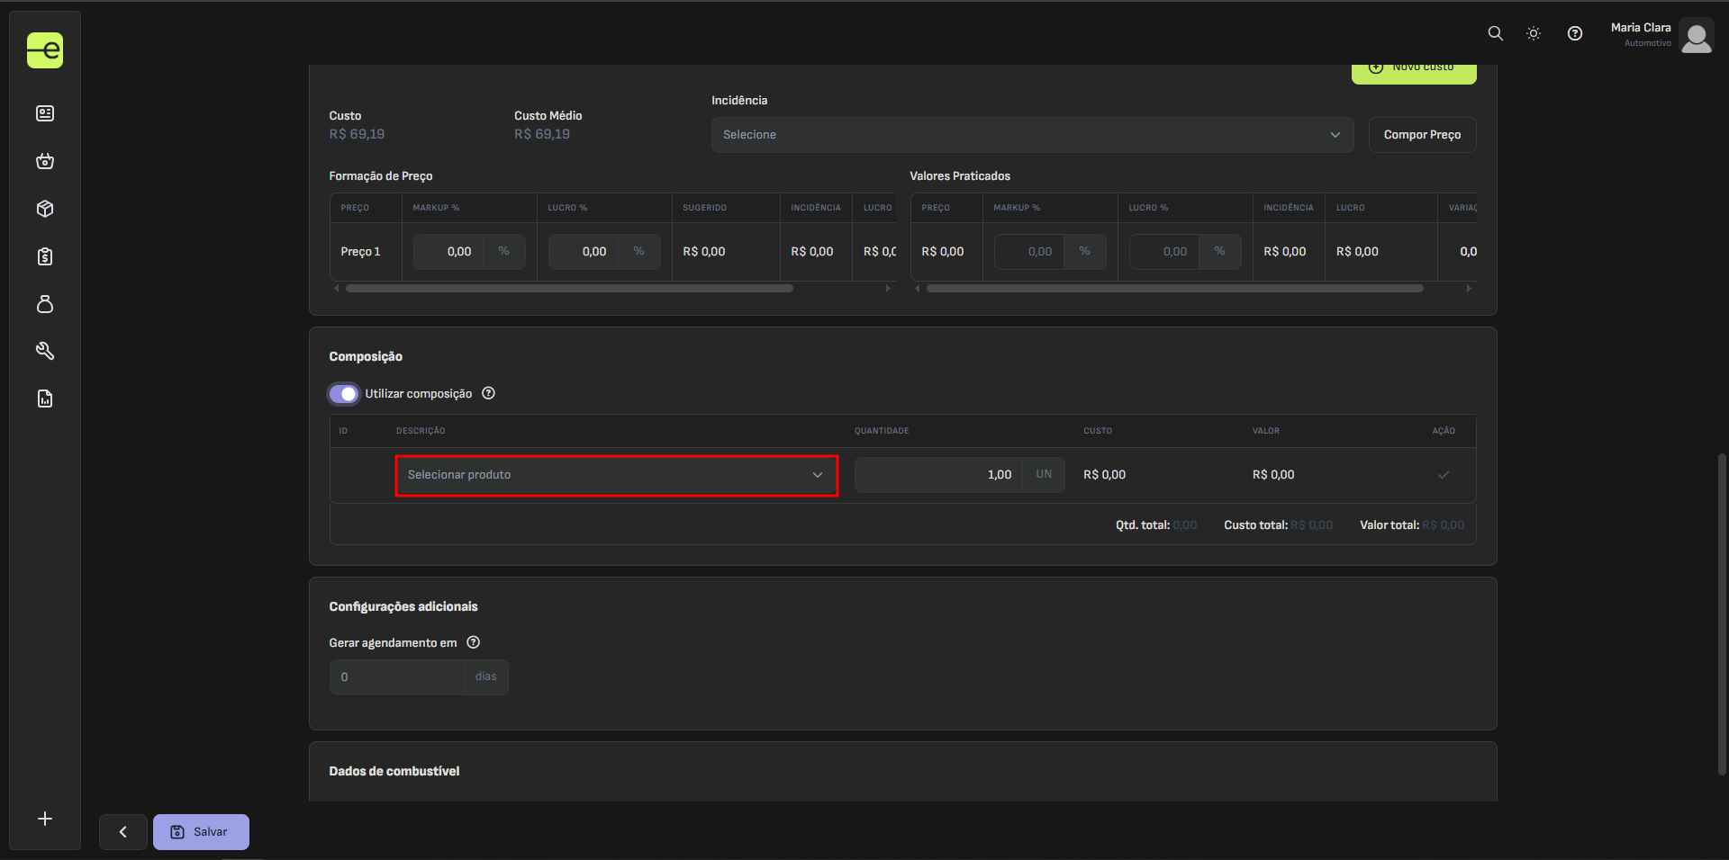Open the money bag finance sidebar icon

click(x=45, y=304)
